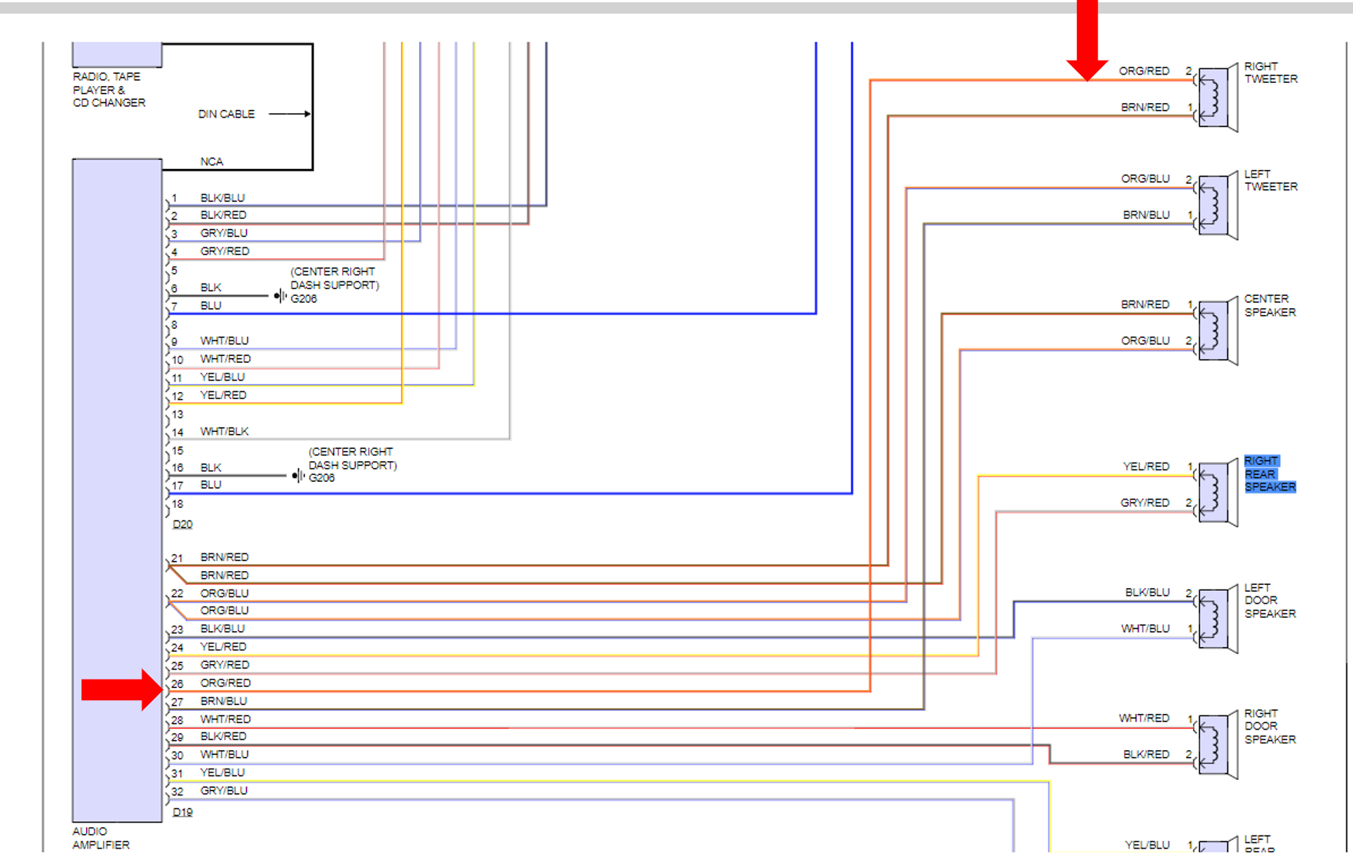Click the DIN CABLE label
This screenshot has width=1353, height=867.
point(226,114)
